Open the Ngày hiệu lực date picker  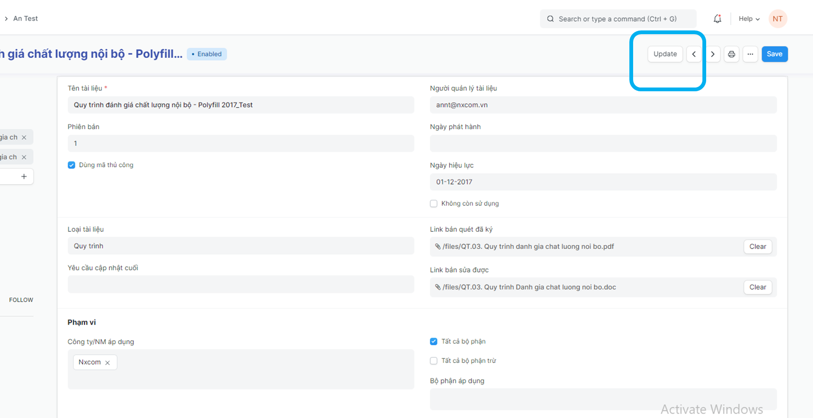[x=603, y=182]
